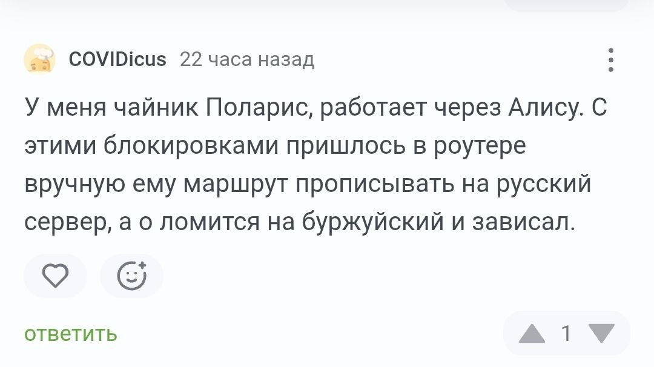
Task: Downvote the comment with the down arrow
Action: (601, 334)
